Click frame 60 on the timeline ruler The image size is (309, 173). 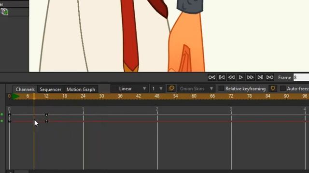[194, 96]
